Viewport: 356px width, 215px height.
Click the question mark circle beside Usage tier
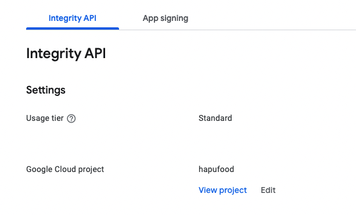[71, 119]
